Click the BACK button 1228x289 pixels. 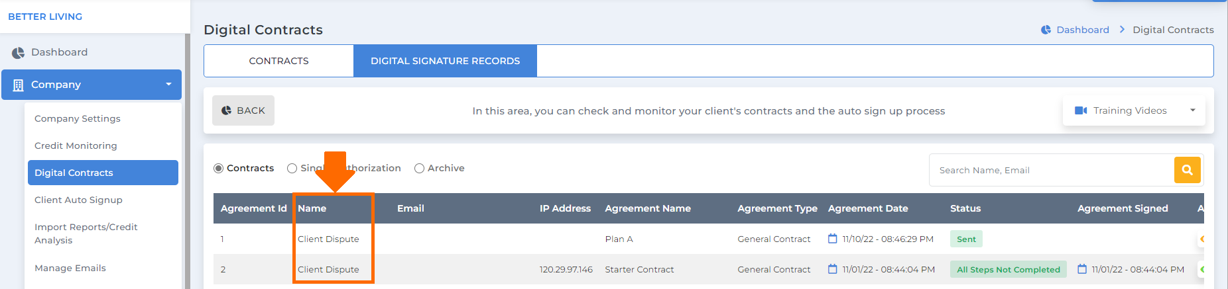tap(243, 110)
